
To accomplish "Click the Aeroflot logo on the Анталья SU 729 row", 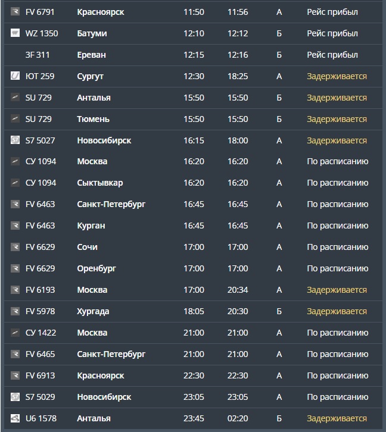I will (15, 97).
